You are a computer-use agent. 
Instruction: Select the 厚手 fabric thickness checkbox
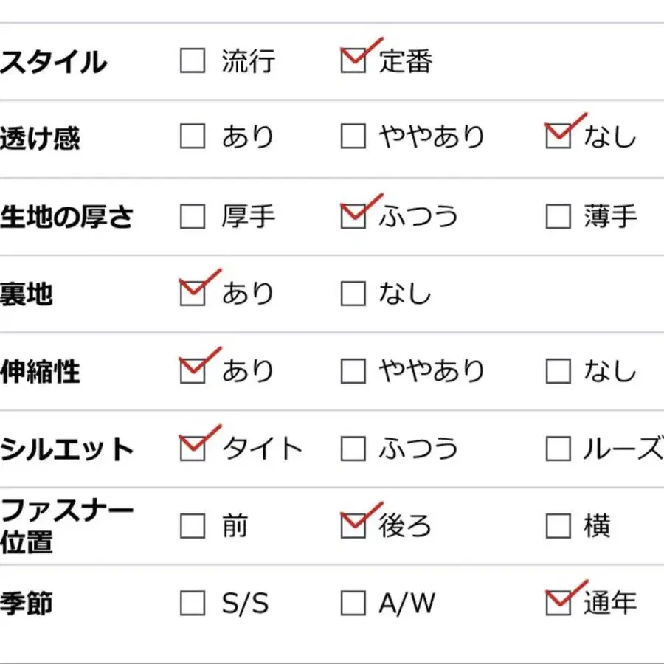193,216
